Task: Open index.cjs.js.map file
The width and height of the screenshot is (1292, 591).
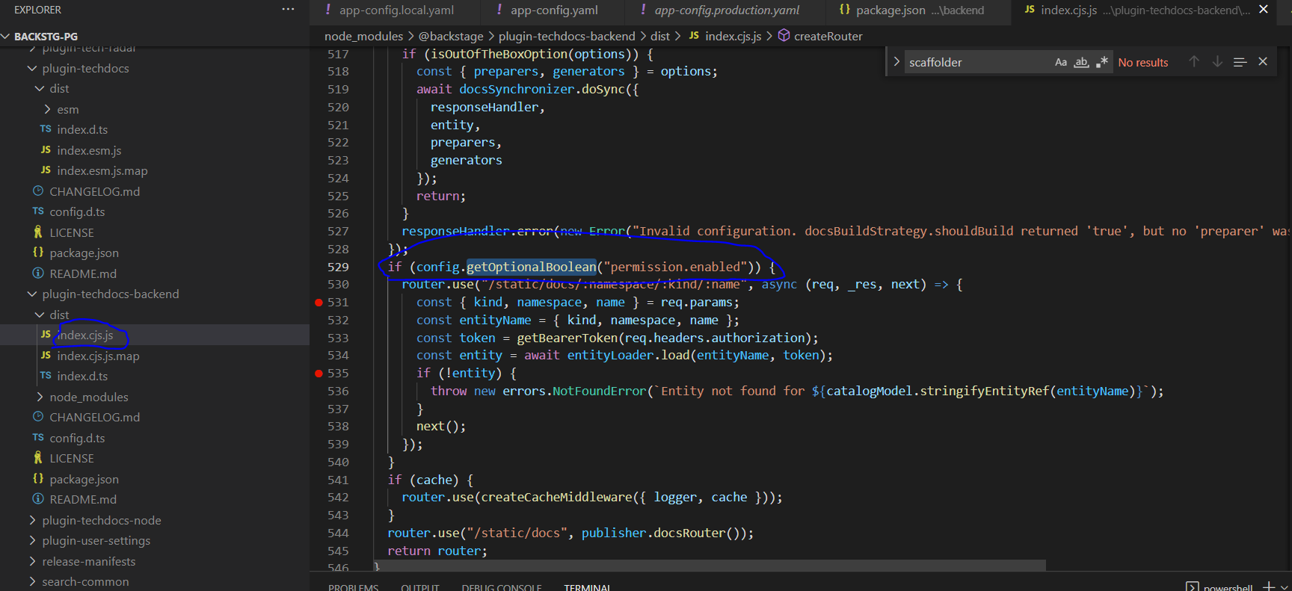Action: pyautogui.click(x=98, y=356)
